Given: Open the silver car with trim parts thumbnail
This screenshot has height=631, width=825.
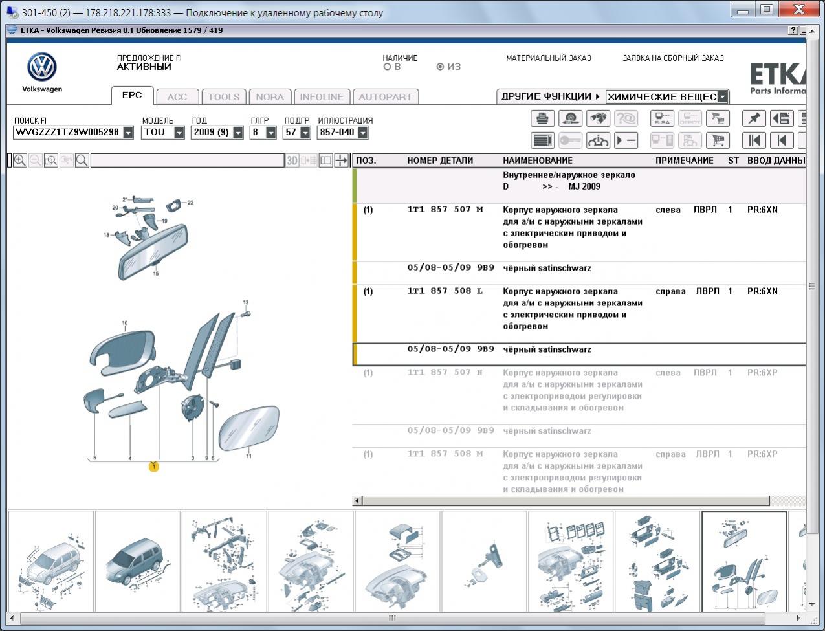Looking at the screenshot, I should [51, 561].
